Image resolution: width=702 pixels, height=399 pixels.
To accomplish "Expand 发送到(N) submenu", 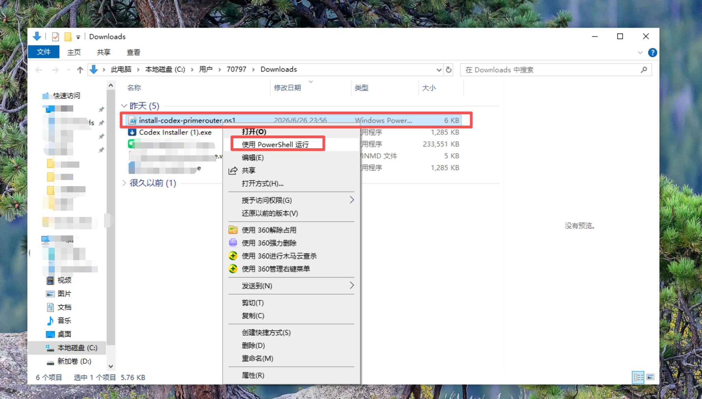I will pos(291,286).
